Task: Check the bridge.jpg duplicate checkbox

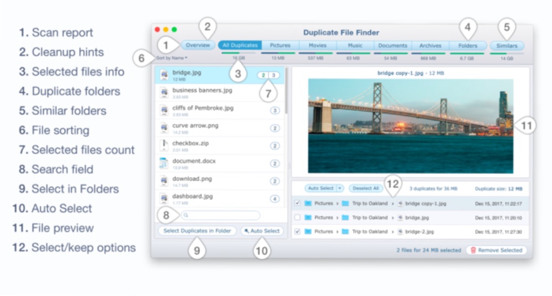Action: click(298, 218)
